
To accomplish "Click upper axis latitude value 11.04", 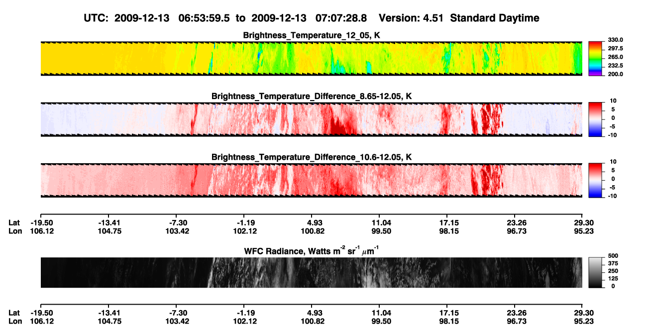I will 380,222.
